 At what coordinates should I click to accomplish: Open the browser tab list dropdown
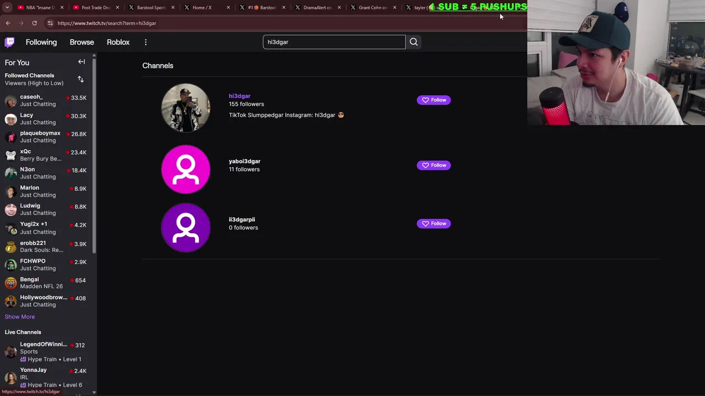click(x=7, y=8)
